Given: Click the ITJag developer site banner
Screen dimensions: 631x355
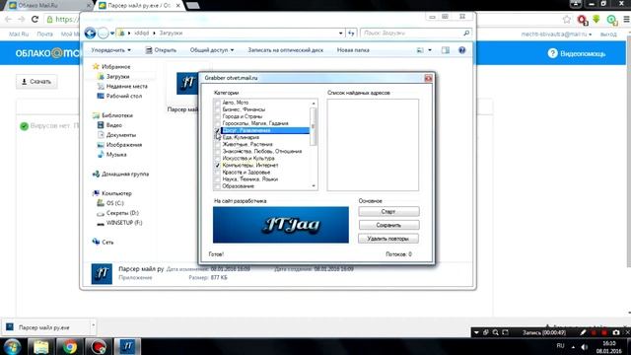Looking at the screenshot, I should tap(280, 225).
